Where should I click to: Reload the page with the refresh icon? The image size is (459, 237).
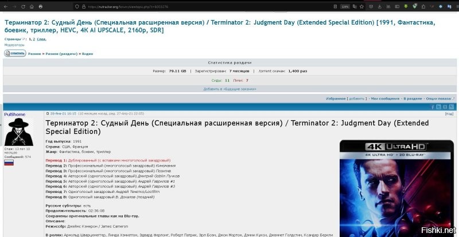click(23, 6)
